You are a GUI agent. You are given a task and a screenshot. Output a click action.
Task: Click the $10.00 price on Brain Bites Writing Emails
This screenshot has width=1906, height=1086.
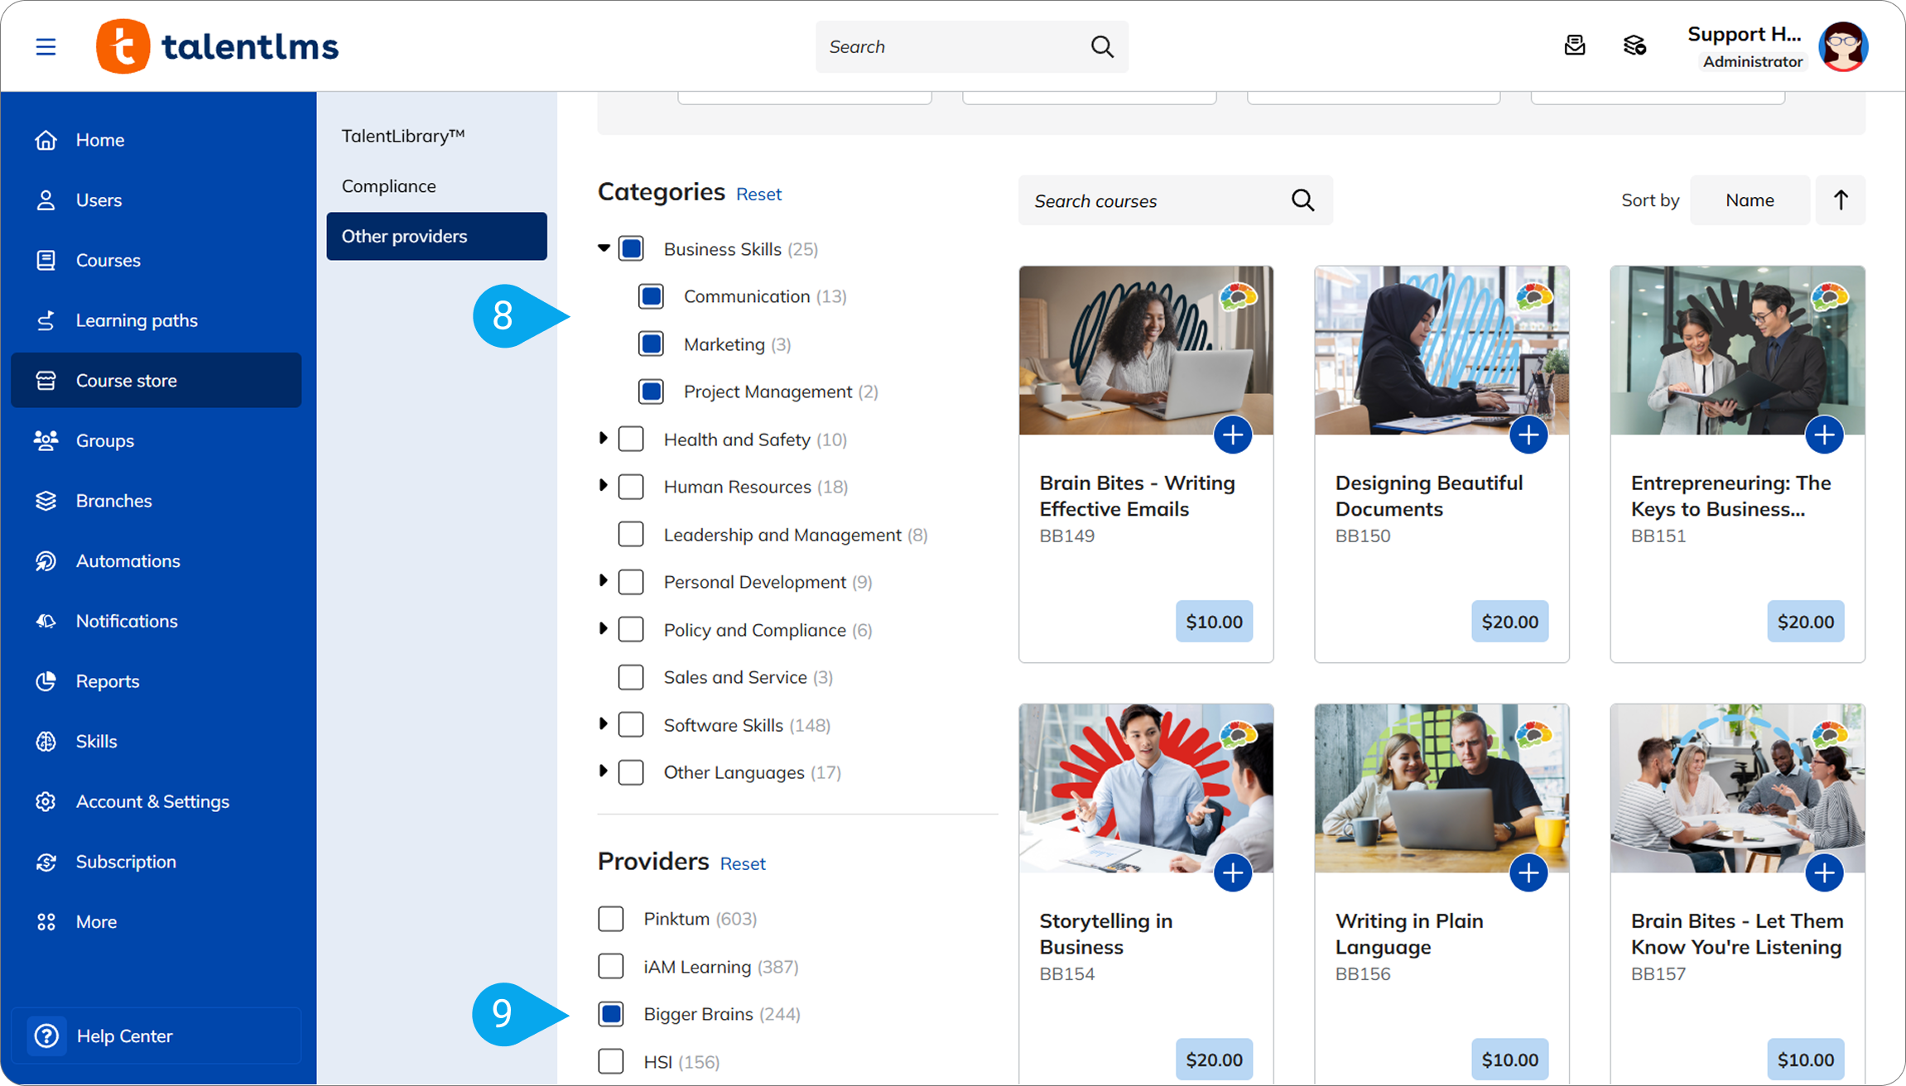click(x=1214, y=622)
